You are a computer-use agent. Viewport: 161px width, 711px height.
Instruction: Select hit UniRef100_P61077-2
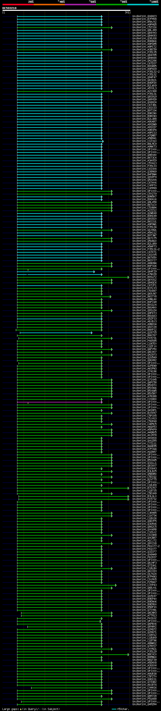click(146, 546)
